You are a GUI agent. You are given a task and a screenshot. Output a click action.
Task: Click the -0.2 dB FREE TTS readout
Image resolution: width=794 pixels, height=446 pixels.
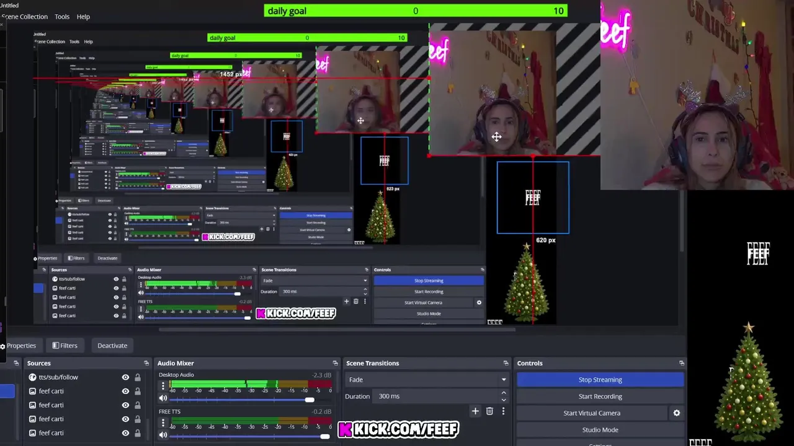(322, 412)
